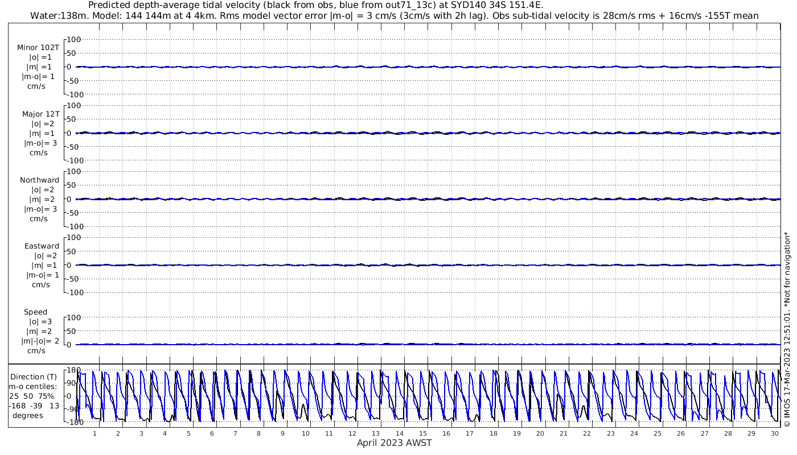Screen dimensions: 797x455
Task: Click the 100 tick of Speed axis
Action: (x=75, y=317)
